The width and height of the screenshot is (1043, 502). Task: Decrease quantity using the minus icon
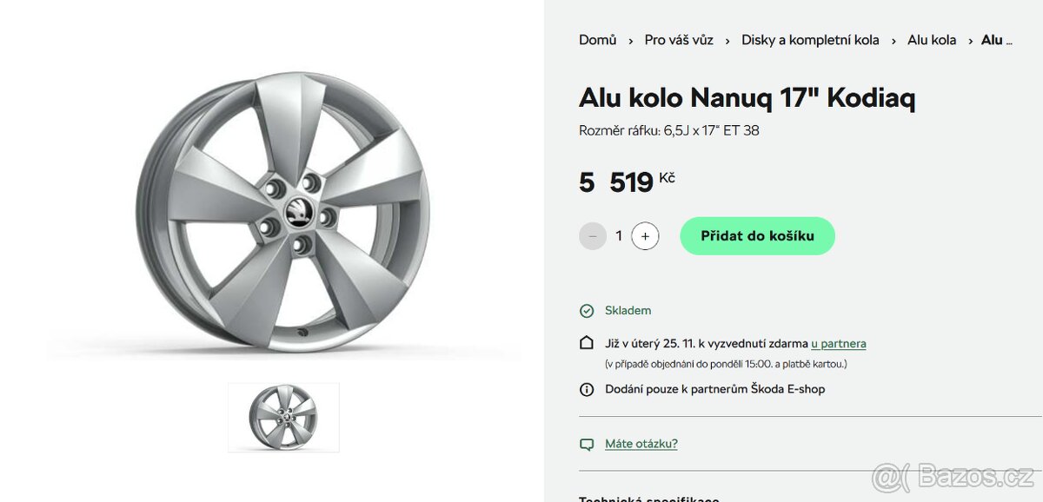(x=593, y=235)
